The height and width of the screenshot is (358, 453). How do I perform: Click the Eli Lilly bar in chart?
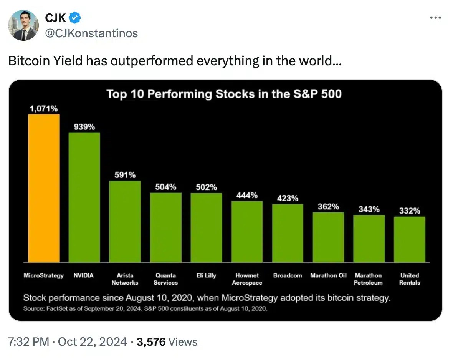206,227
